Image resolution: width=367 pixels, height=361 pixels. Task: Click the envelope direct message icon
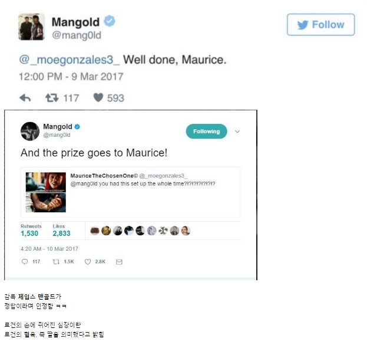click(x=119, y=262)
